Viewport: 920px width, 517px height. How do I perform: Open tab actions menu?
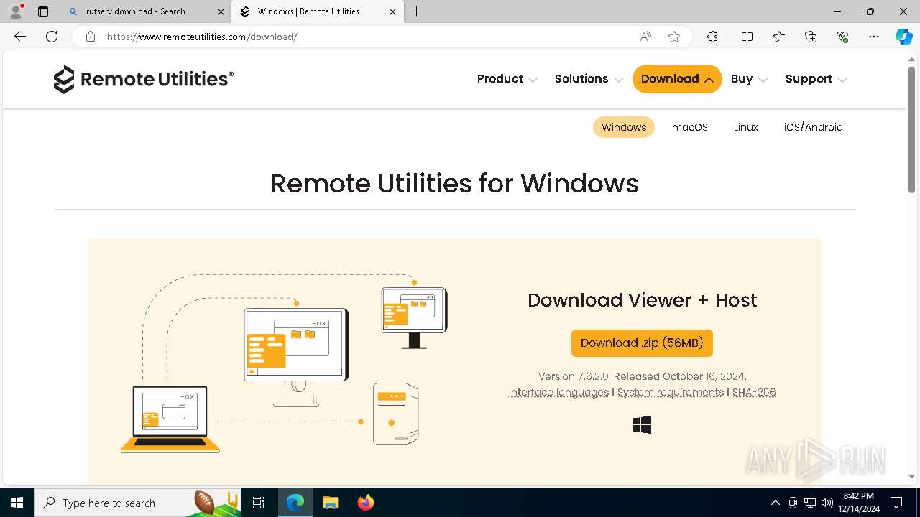coord(43,11)
